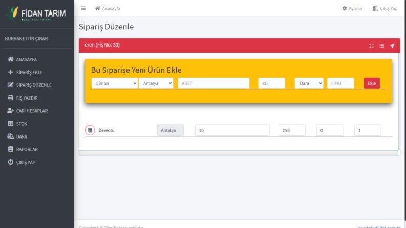
Task: Click Bu Siparişe Yeni Ürün Ekle heading
Action: 136,70
